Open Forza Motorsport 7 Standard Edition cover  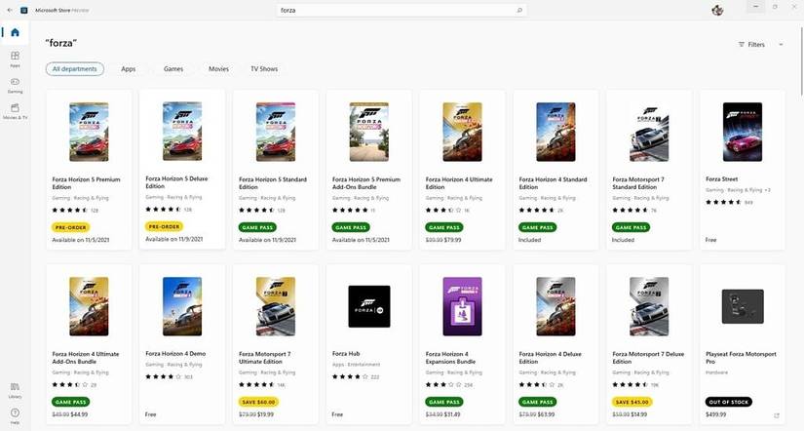(x=649, y=132)
